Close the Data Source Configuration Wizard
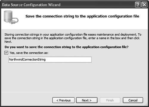The width and height of the screenshot is (149, 107). tap(144, 5)
